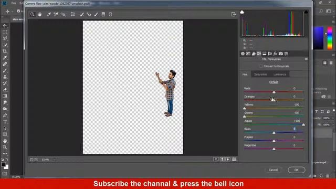Screen dimensions: 336x189
Task: Open the Detail panel tab
Action: [254, 54]
